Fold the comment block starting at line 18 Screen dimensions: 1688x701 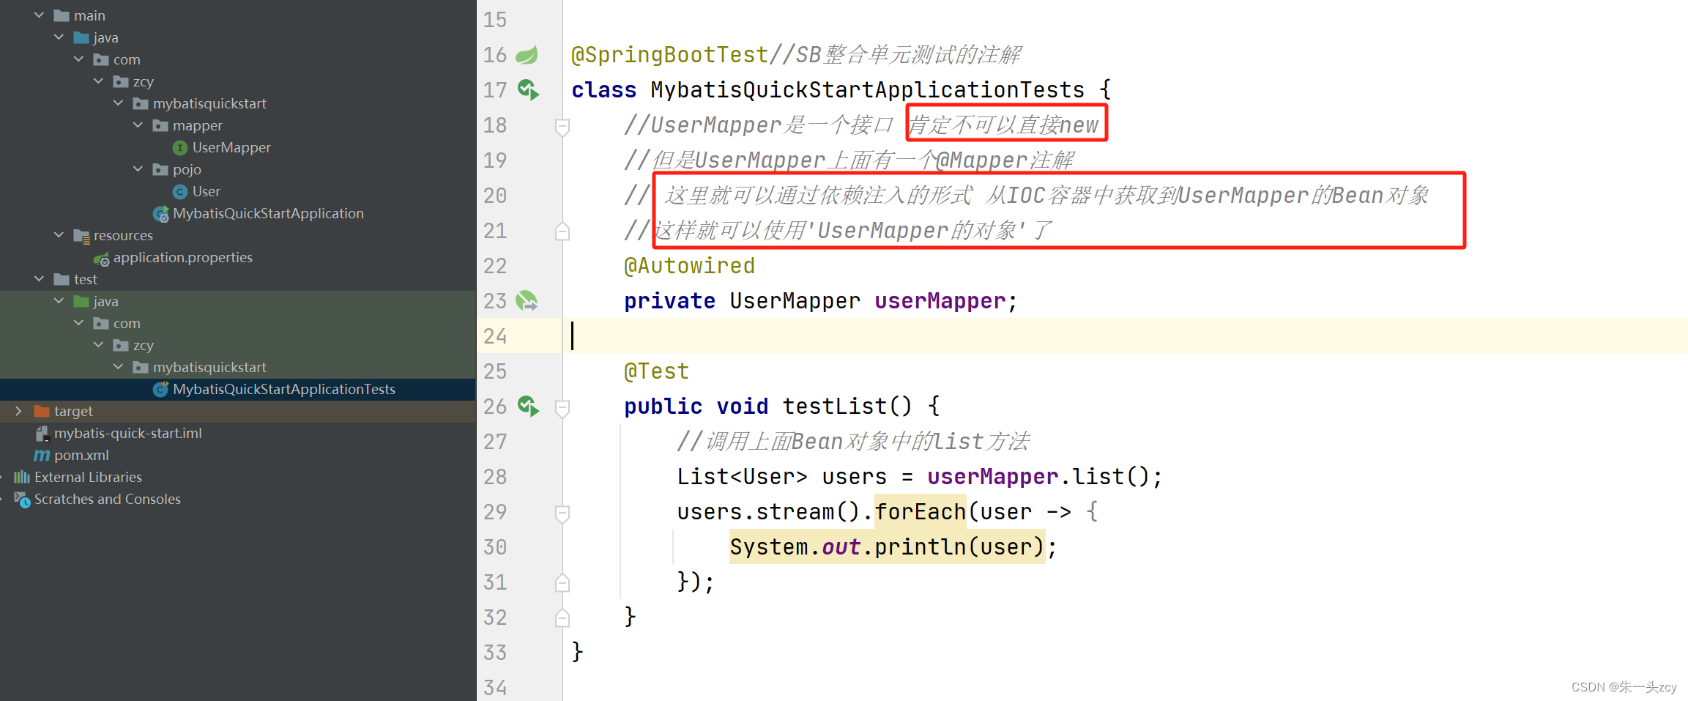point(562,127)
